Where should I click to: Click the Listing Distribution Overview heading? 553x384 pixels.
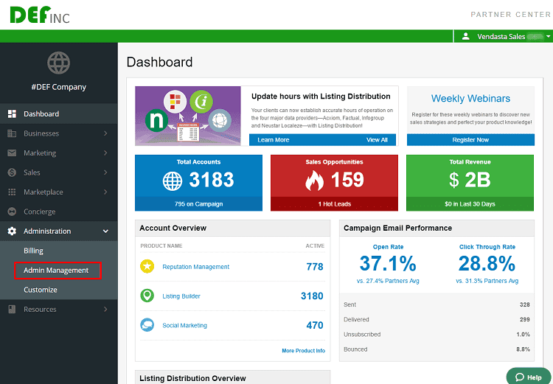click(192, 378)
